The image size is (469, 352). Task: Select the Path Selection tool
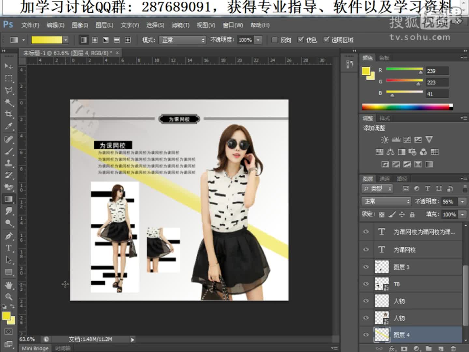9,260
